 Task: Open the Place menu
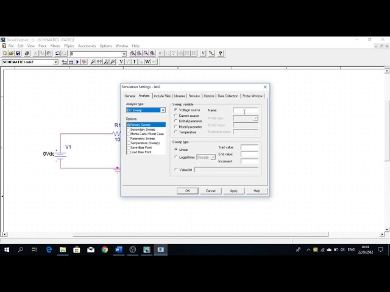click(43, 46)
